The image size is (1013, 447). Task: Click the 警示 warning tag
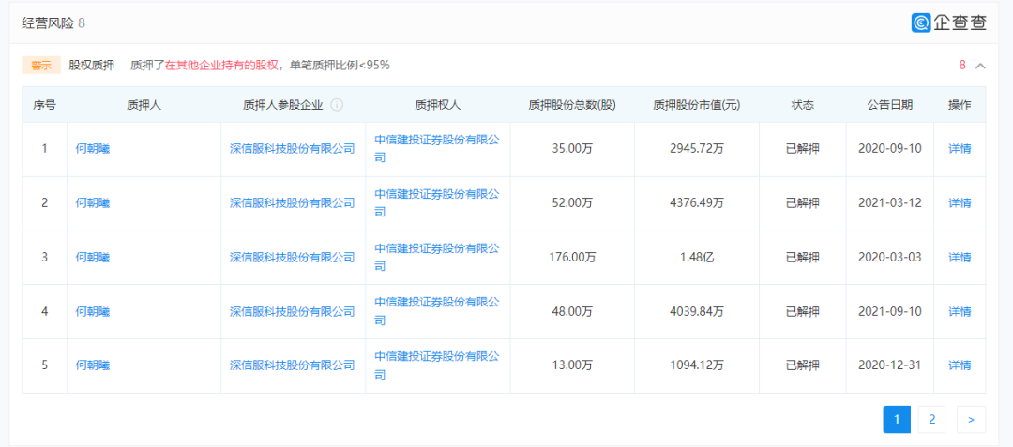click(x=41, y=66)
